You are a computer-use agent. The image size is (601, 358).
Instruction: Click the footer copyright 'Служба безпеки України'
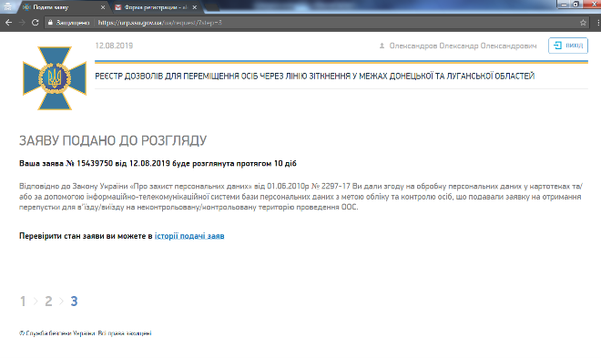click(x=85, y=333)
